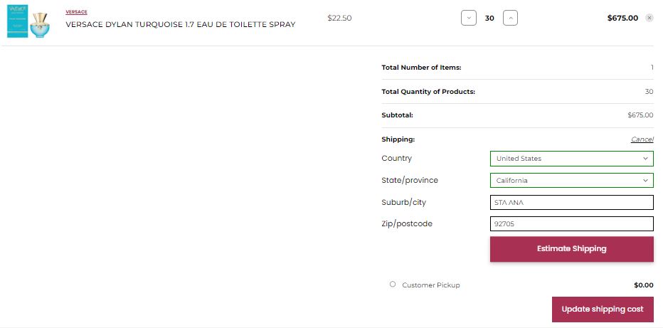Increase quantity with the up arrow button
The width and height of the screenshot is (663, 328).
[x=510, y=18]
